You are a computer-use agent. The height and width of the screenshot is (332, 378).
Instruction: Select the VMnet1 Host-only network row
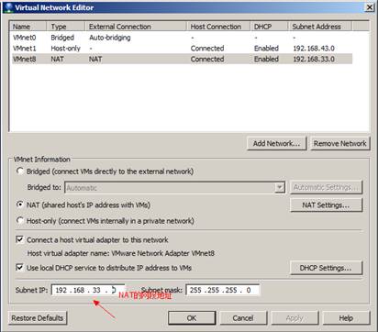click(182, 49)
